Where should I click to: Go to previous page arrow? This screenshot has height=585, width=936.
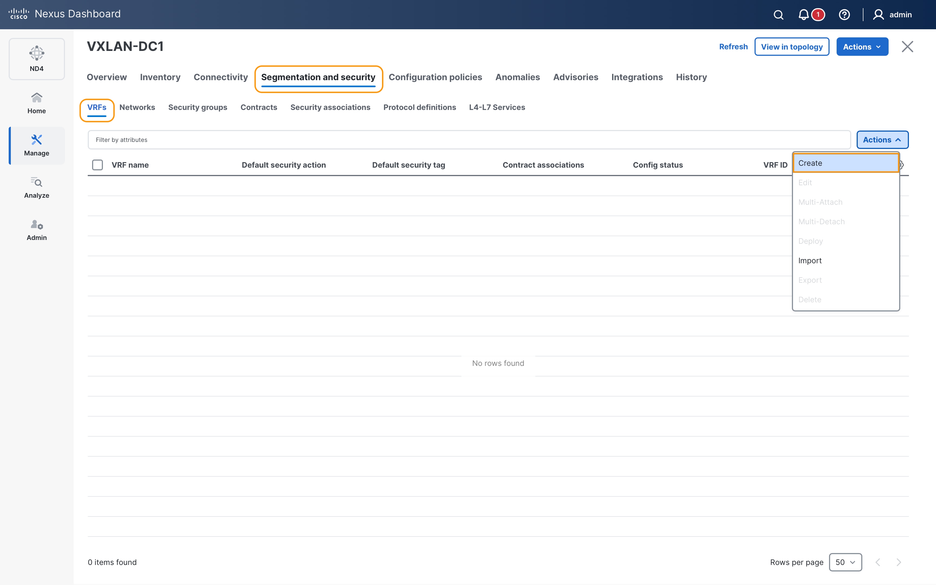(878, 562)
